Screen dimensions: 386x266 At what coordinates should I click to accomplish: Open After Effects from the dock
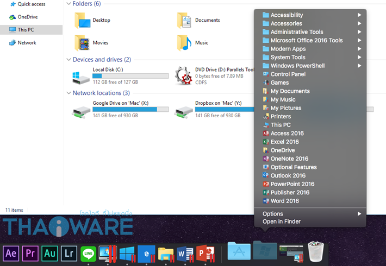(11, 254)
